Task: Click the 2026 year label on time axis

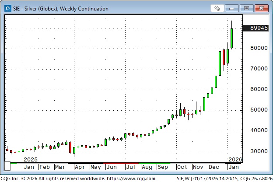Action: (235, 160)
